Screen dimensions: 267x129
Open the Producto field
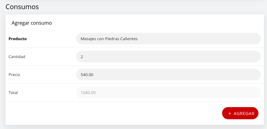coord(168,39)
